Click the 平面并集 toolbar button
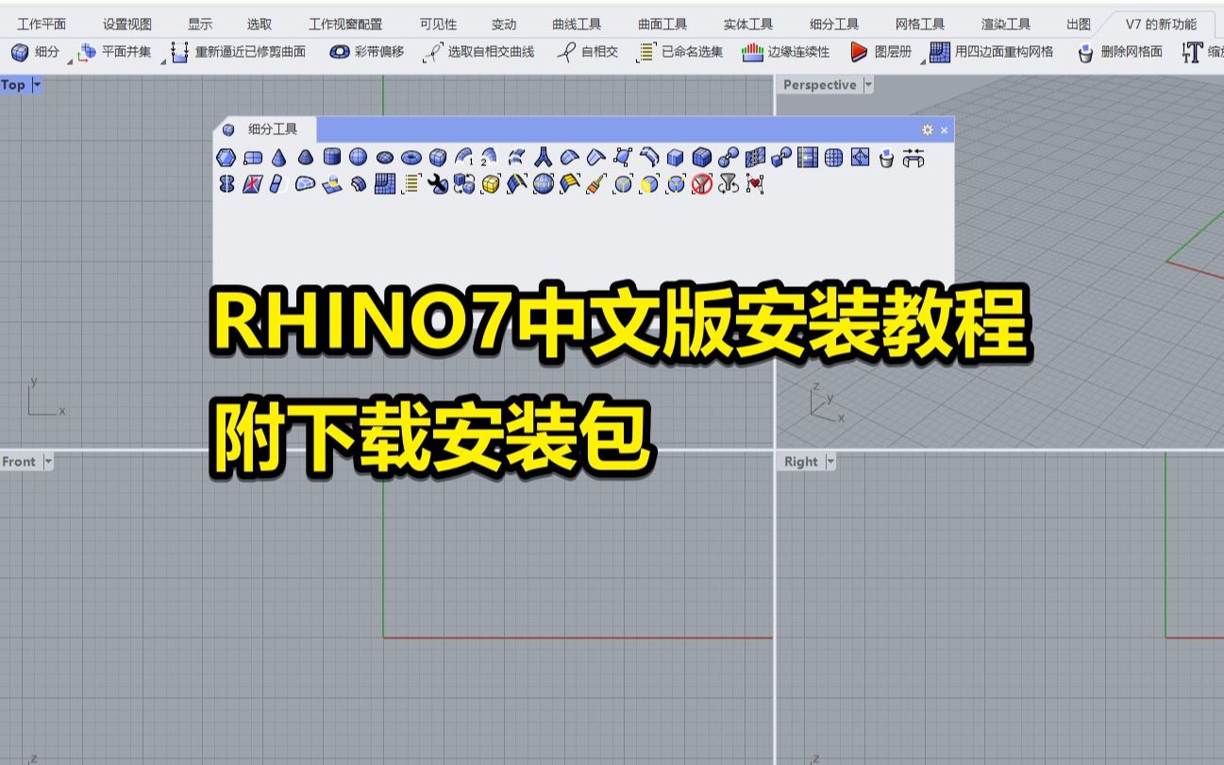The height and width of the screenshot is (765, 1224). click(115, 52)
